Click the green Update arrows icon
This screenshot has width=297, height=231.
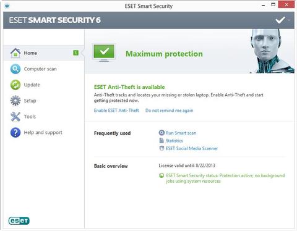pyautogui.click(x=15, y=85)
